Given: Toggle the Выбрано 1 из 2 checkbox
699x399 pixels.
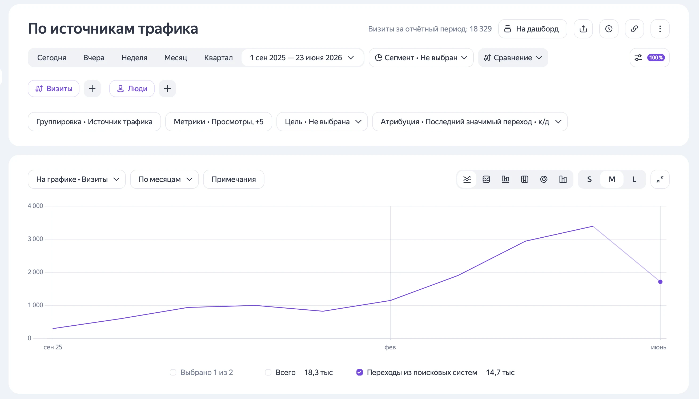Looking at the screenshot, I should (x=173, y=372).
